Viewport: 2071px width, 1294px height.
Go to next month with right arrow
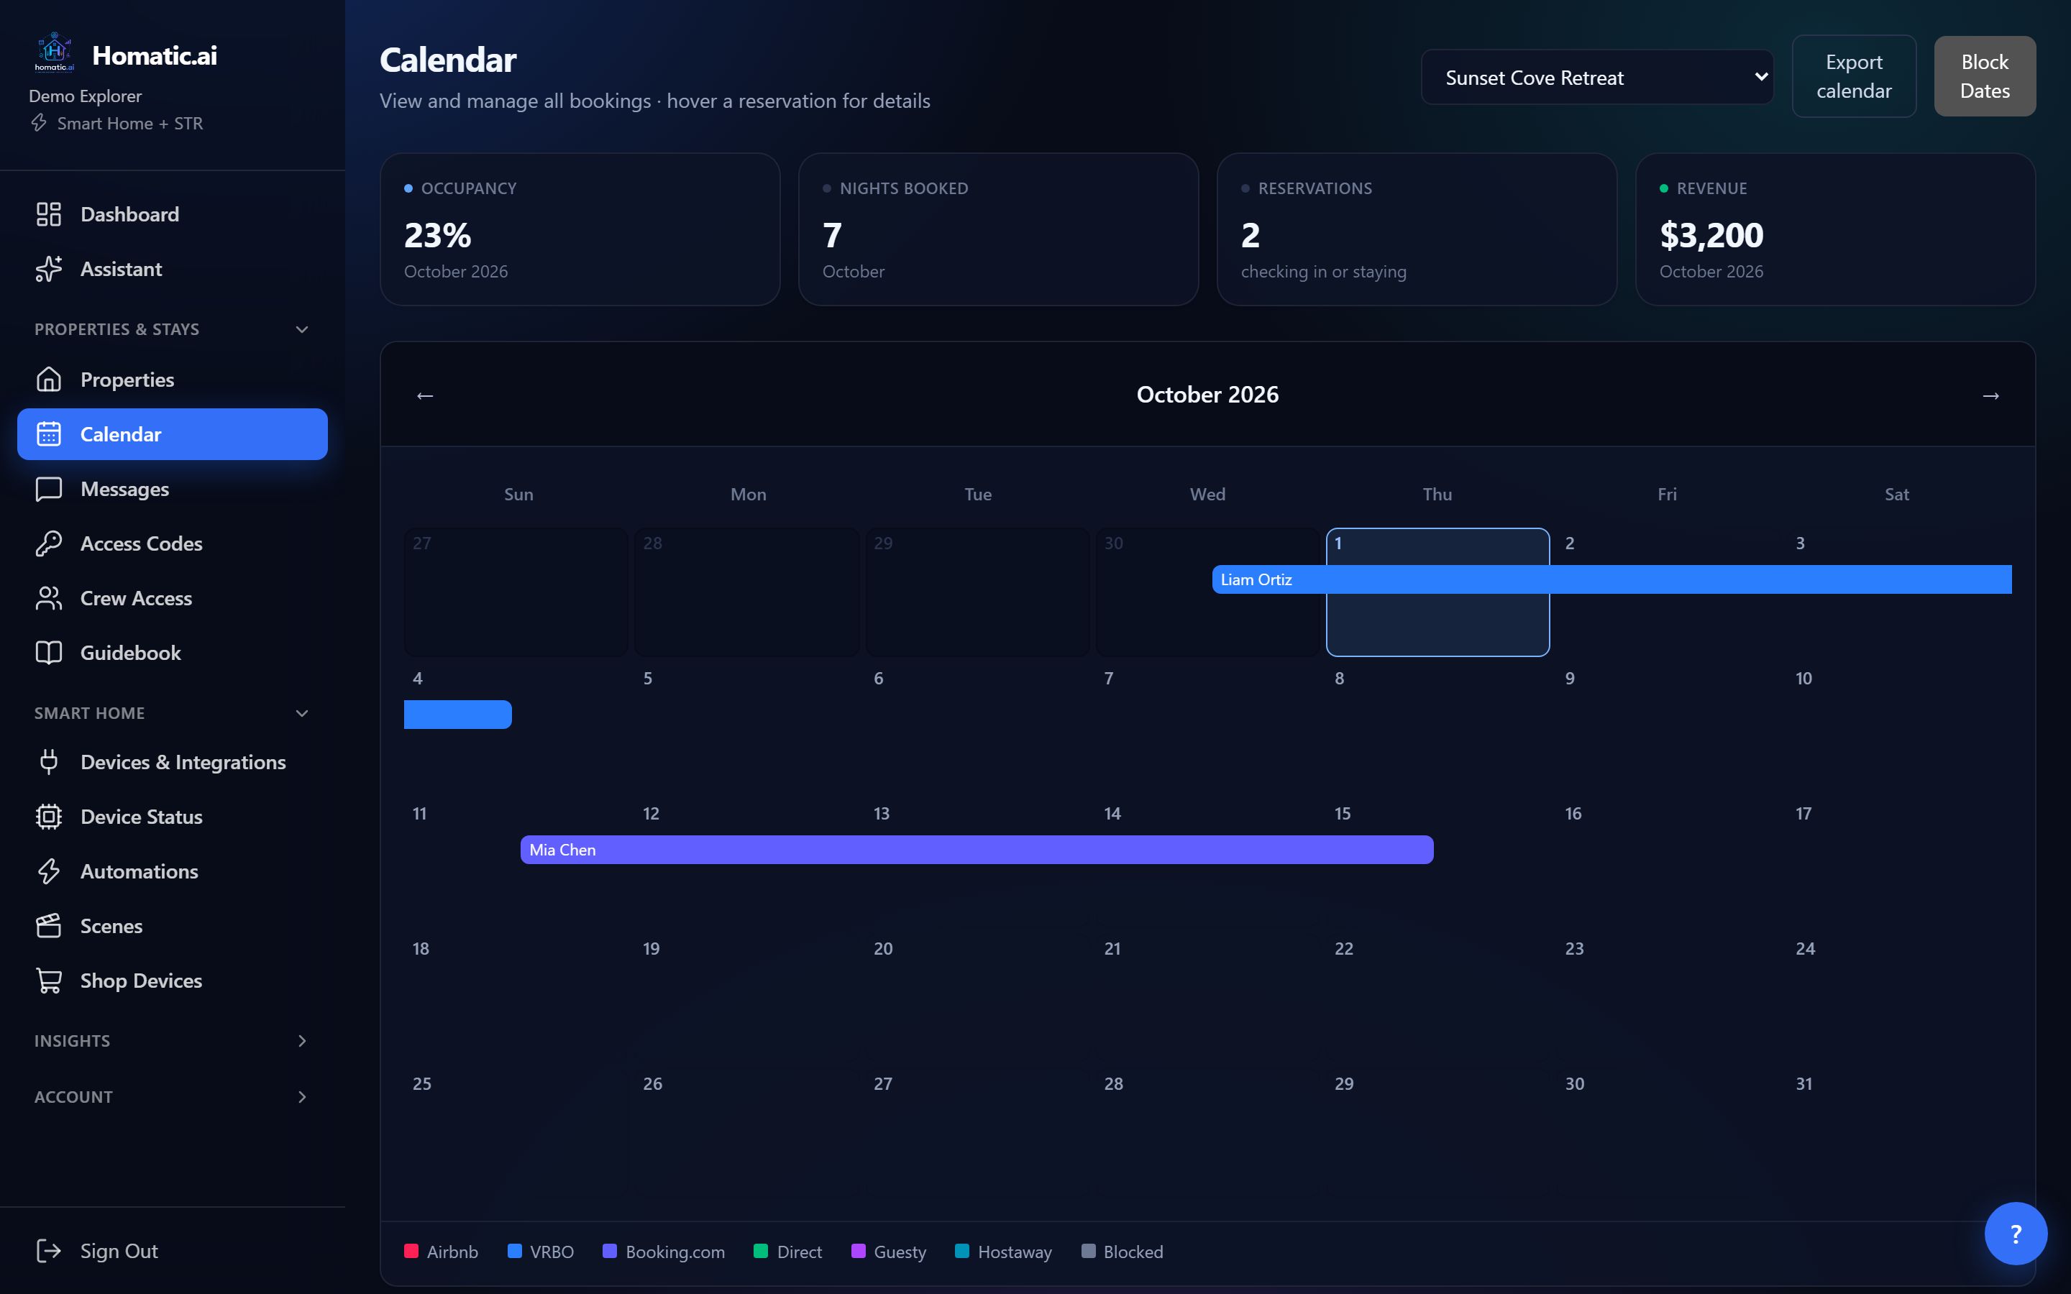pos(1990,395)
